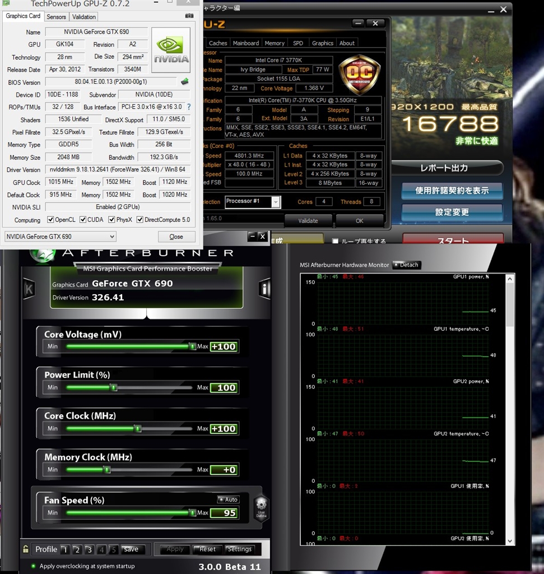
Task: Open GPU-Z Graphics Card tab
Action: pos(23,16)
